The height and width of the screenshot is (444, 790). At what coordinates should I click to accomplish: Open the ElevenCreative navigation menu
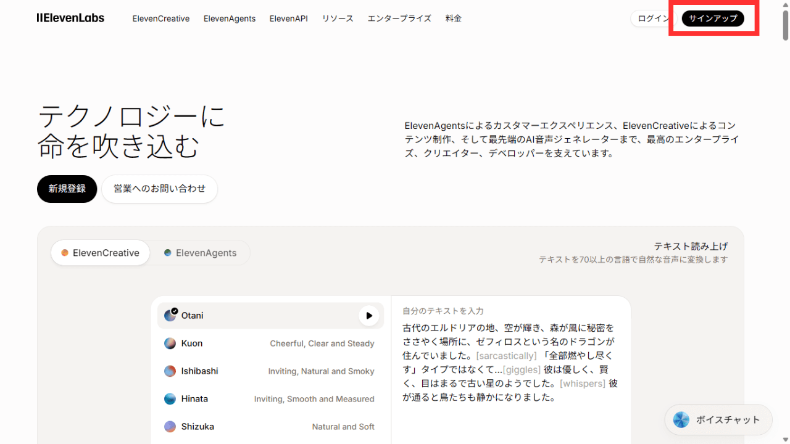(160, 18)
